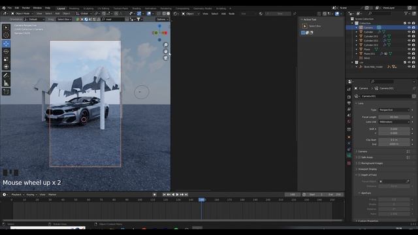Open the Lens Unit Millimeters dropdown
Viewport: 418px width, 235px height.
click(x=394, y=122)
